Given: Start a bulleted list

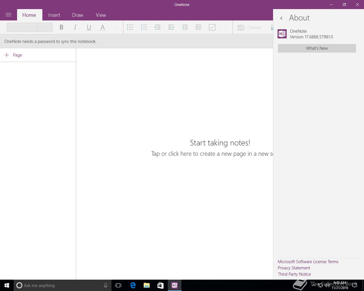Looking at the screenshot, I should click(130, 27).
